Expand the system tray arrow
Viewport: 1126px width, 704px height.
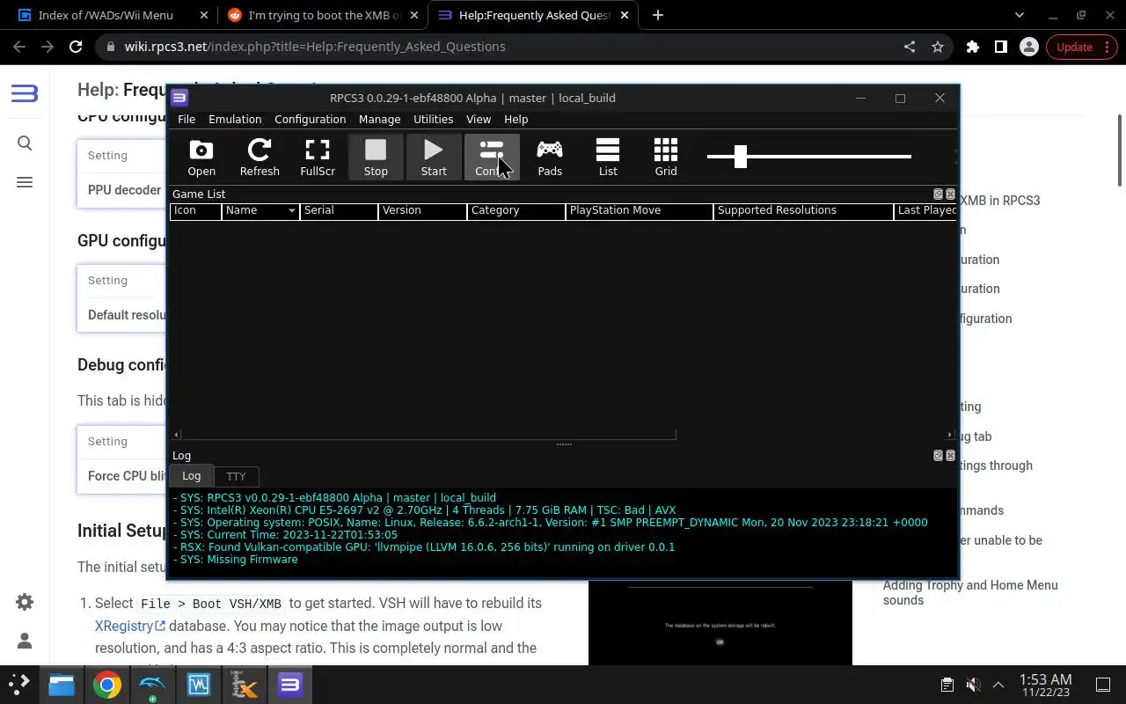tap(998, 685)
